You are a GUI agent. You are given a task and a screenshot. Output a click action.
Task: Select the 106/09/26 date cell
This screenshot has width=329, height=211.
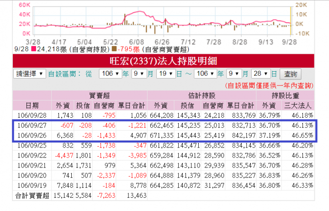tap(32, 136)
